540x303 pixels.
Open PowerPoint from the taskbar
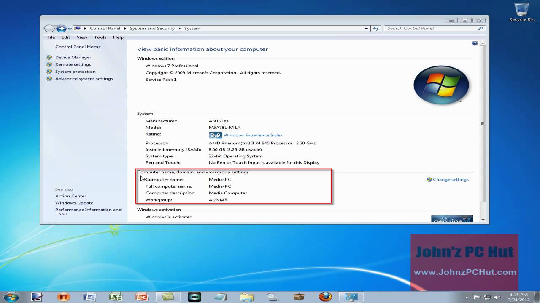(x=142, y=297)
